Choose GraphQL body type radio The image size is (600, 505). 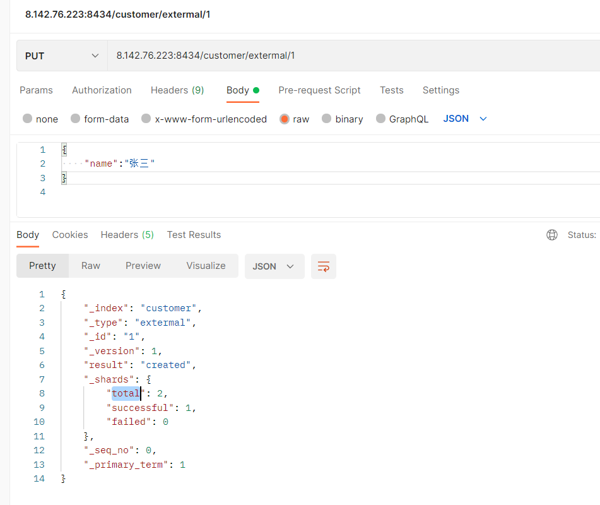380,119
